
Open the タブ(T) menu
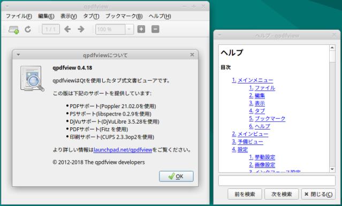point(91,16)
